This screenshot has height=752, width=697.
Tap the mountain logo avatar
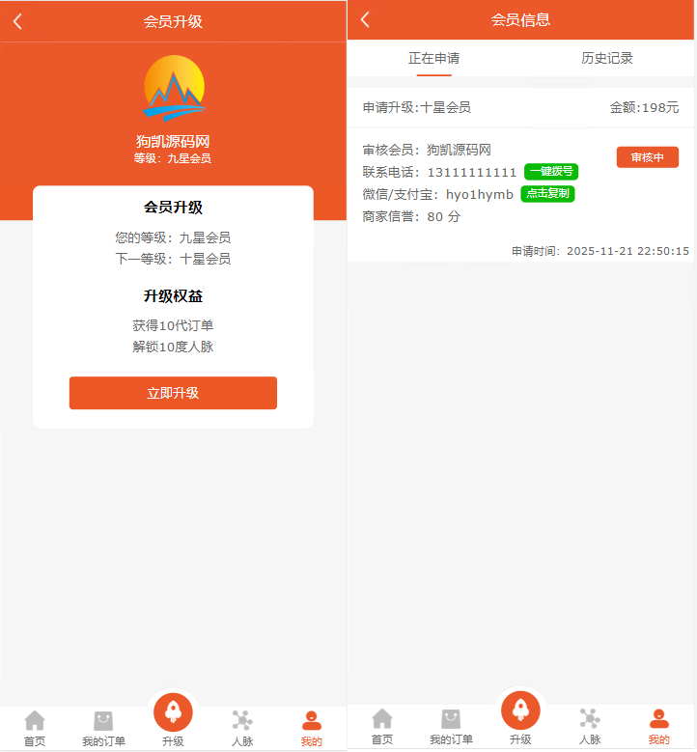click(174, 89)
